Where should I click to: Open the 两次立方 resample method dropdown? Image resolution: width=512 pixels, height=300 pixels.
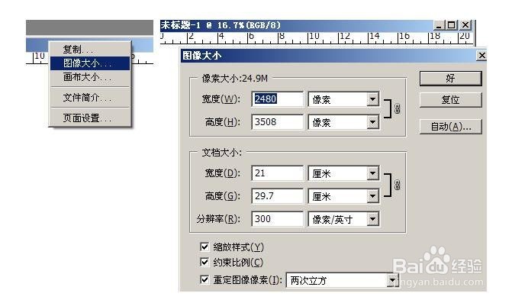[392, 280]
